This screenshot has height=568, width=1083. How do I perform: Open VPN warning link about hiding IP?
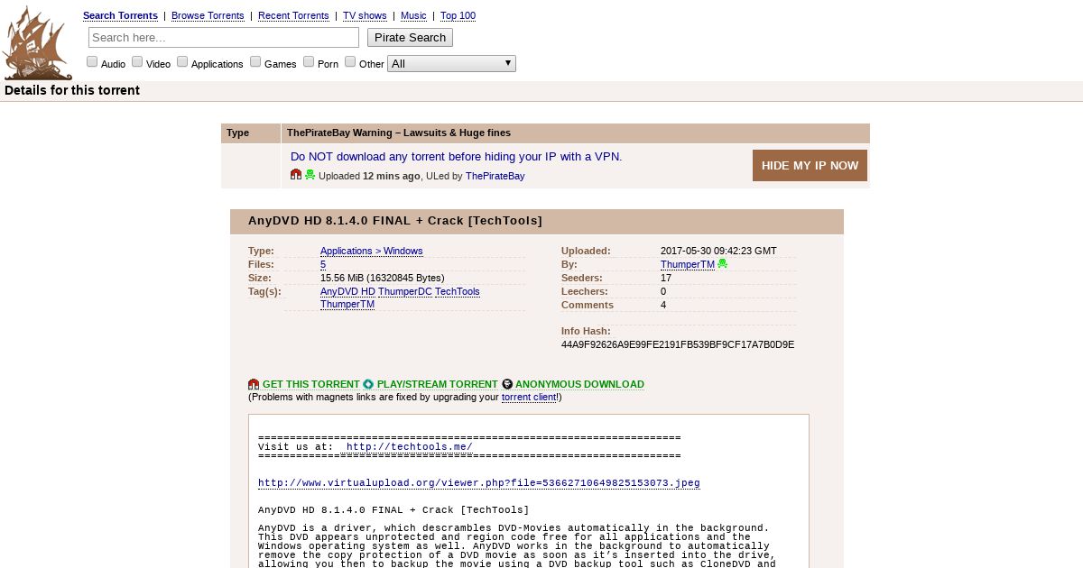tap(456, 156)
